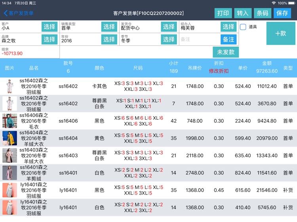Click the 品名 column header
The width and height of the screenshot is (297, 222).
point(34,68)
